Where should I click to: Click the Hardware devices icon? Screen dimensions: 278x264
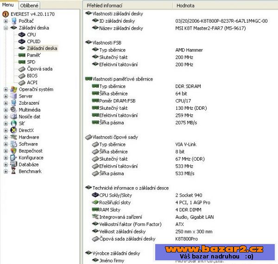pos(13,137)
